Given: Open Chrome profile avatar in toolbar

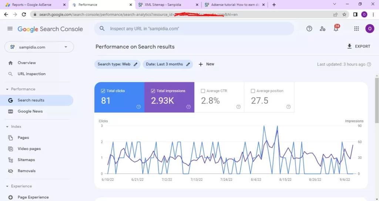Looking at the screenshot, I should [364, 14].
